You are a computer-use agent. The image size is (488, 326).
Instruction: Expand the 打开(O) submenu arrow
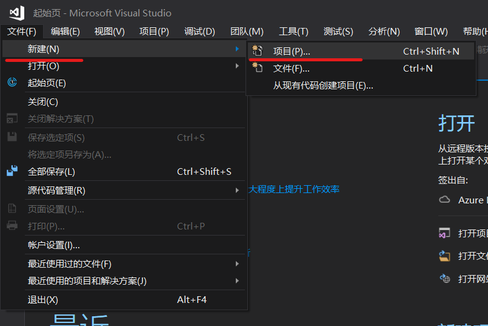pos(237,66)
